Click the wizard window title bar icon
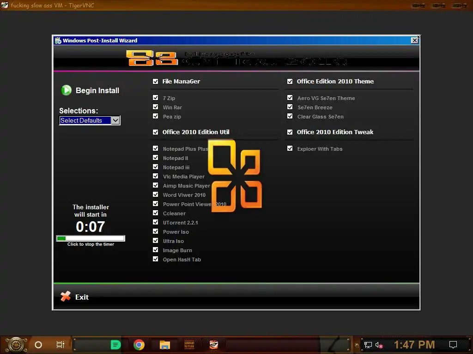The height and width of the screenshot is (354, 473). click(58, 41)
